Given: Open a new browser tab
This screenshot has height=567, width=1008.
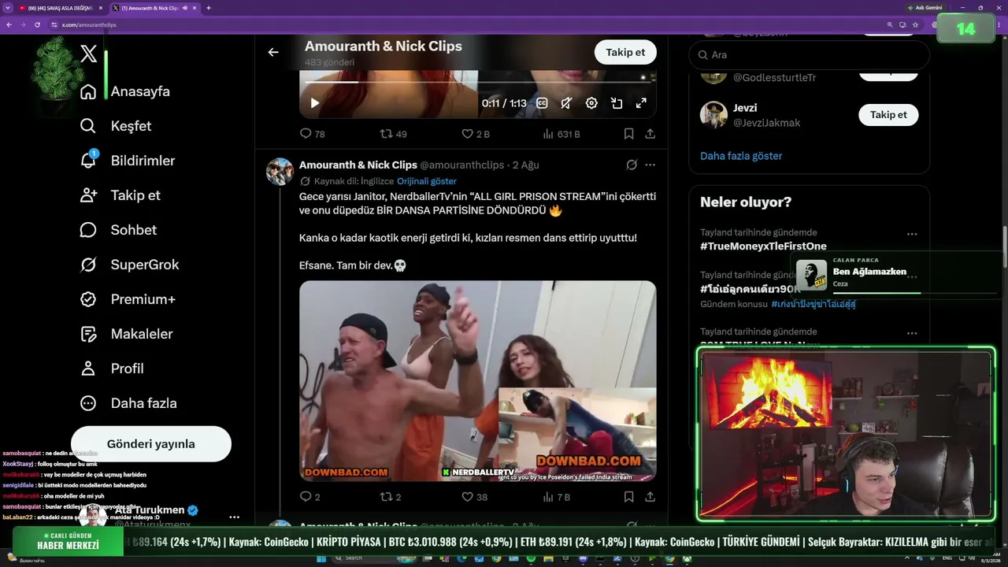Looking at the screenshot, I should pyautogui.click(x=208, y=8).
